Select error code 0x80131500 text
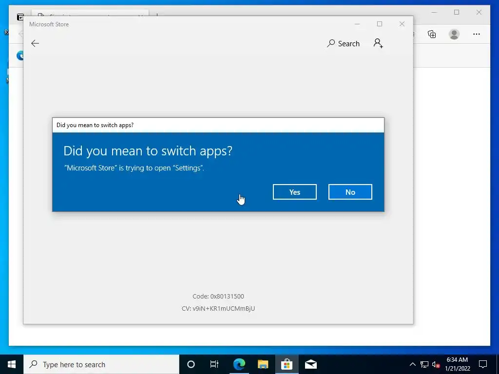Image resolution: width=499 pixels, height=374 pixels. (x=218, y=296)
